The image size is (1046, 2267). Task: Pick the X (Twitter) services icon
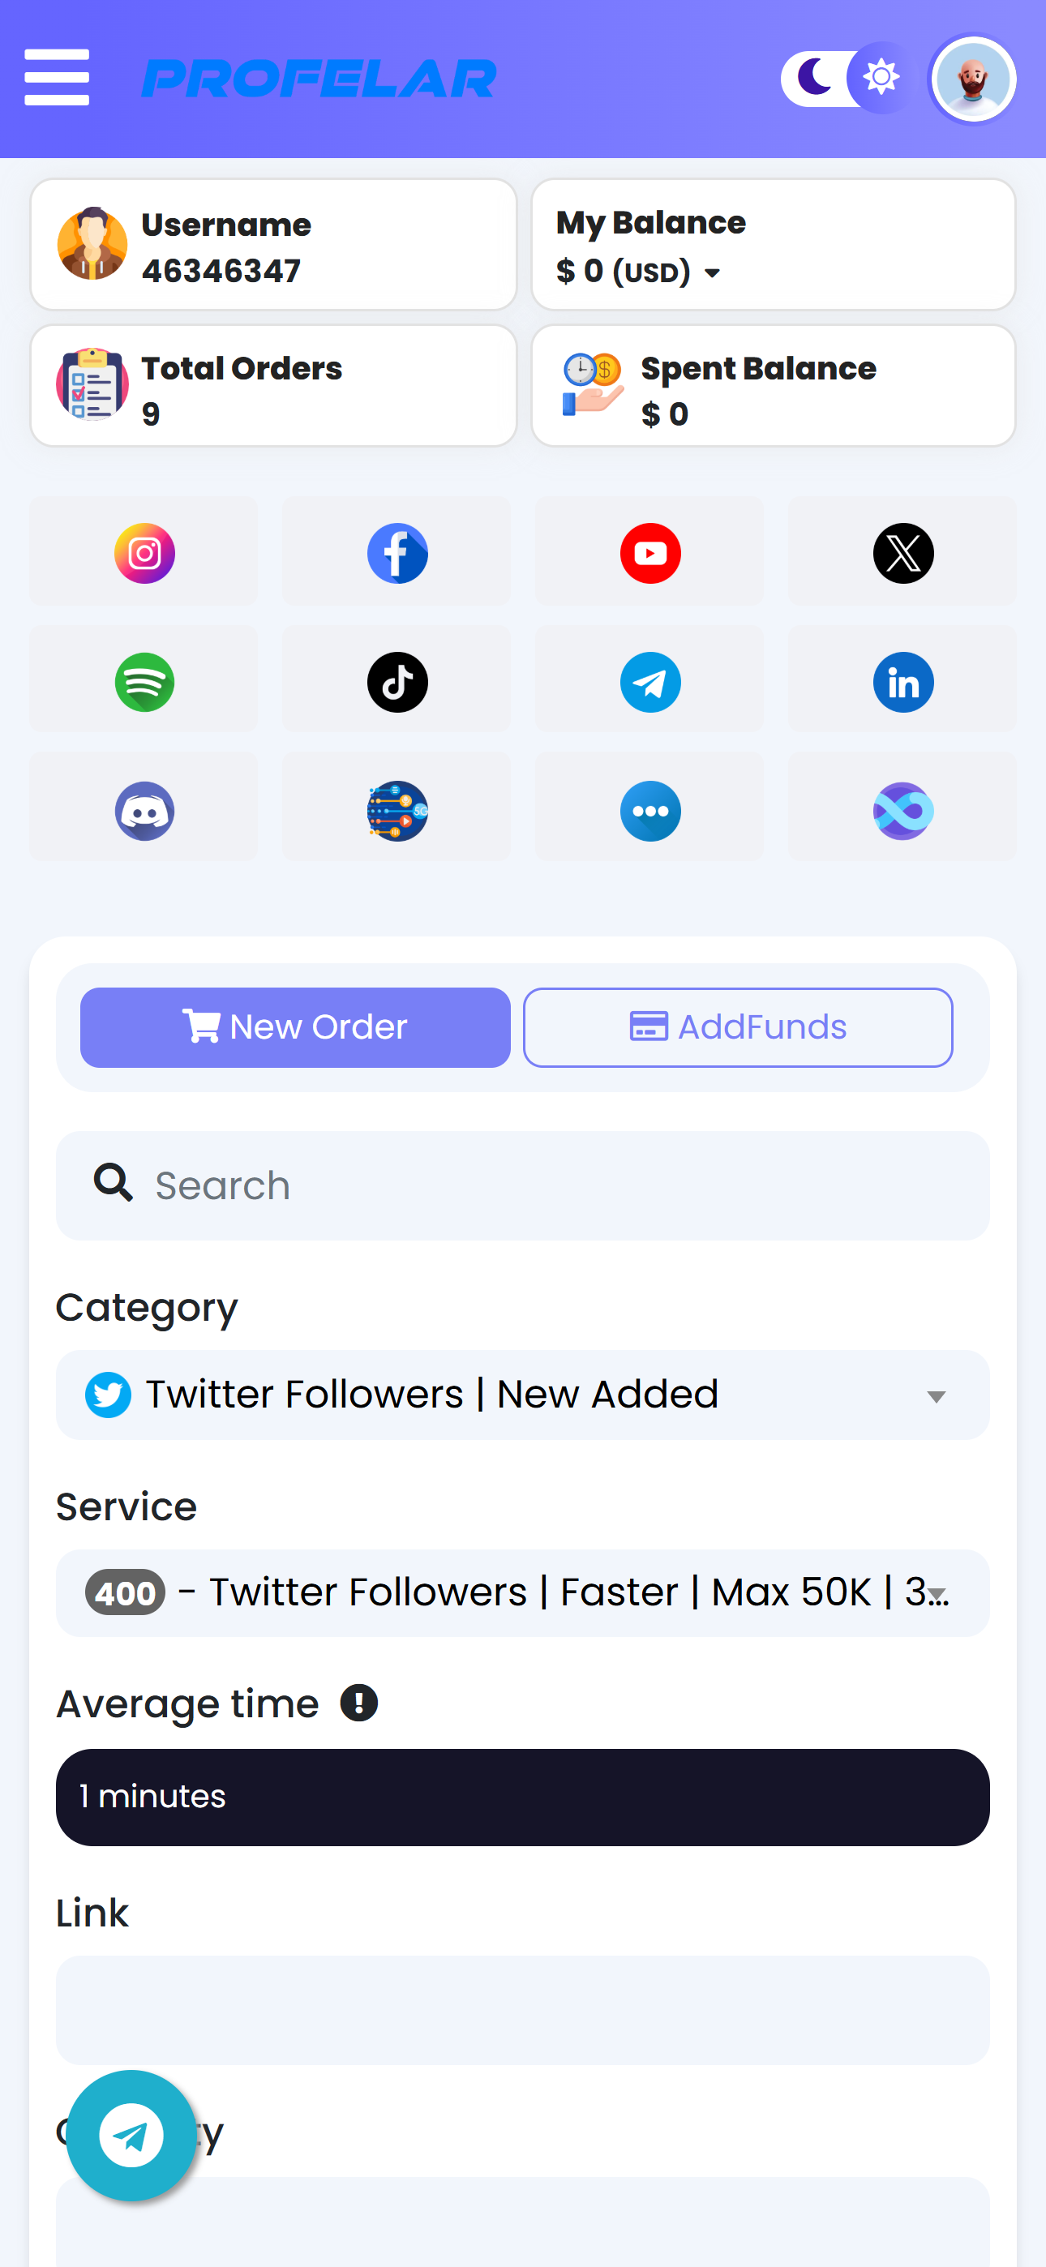pos(902,554)
